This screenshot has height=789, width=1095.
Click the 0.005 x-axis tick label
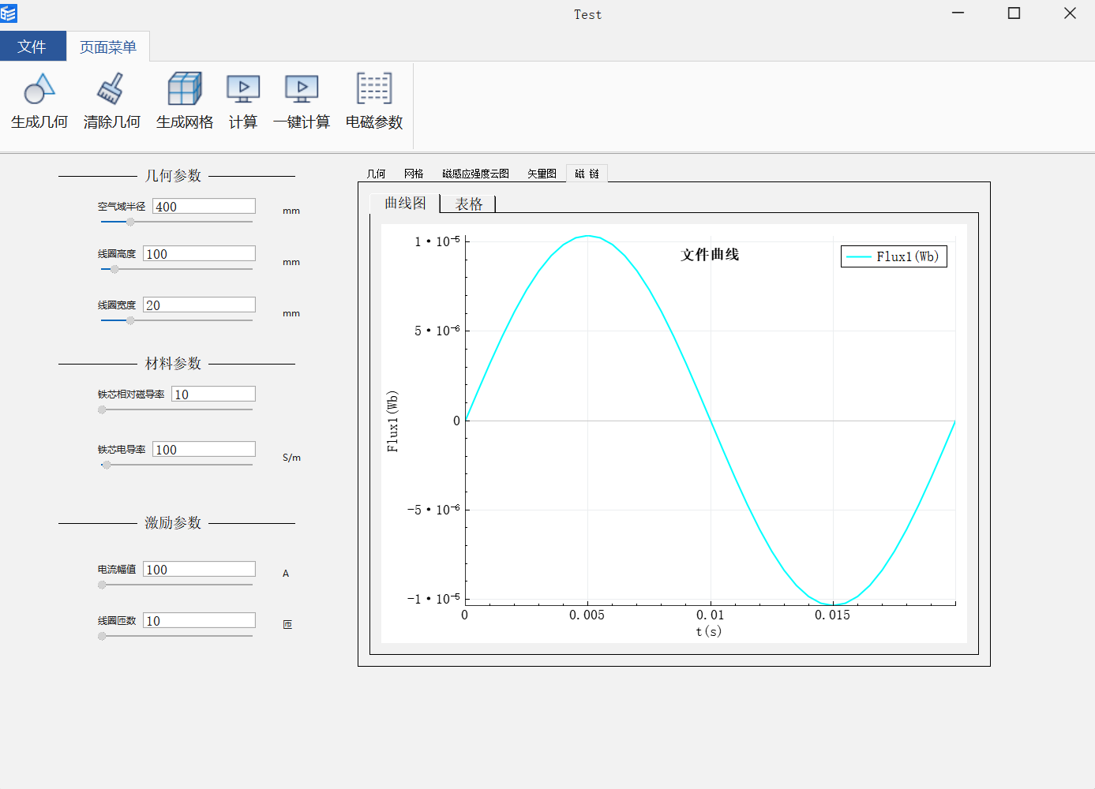pyautogui.click(x=587, y=615)
